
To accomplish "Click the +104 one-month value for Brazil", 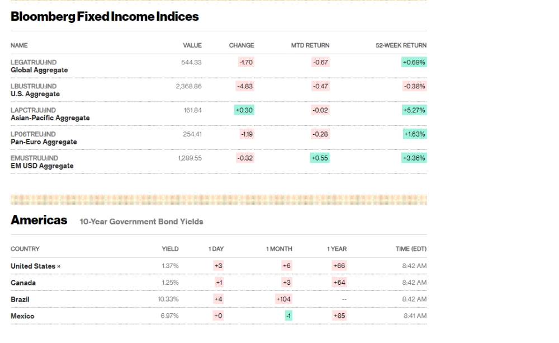I will [x=283, y=299].
